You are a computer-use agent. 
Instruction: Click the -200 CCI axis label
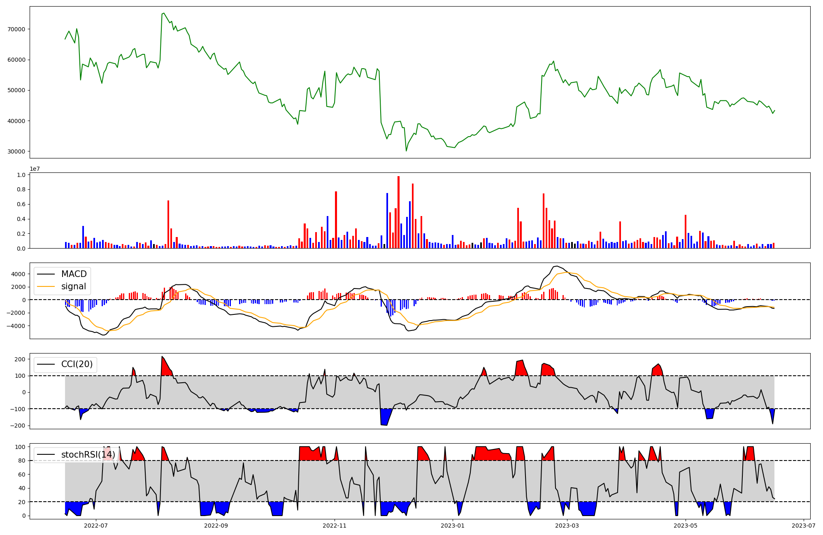tap(18, 426)
